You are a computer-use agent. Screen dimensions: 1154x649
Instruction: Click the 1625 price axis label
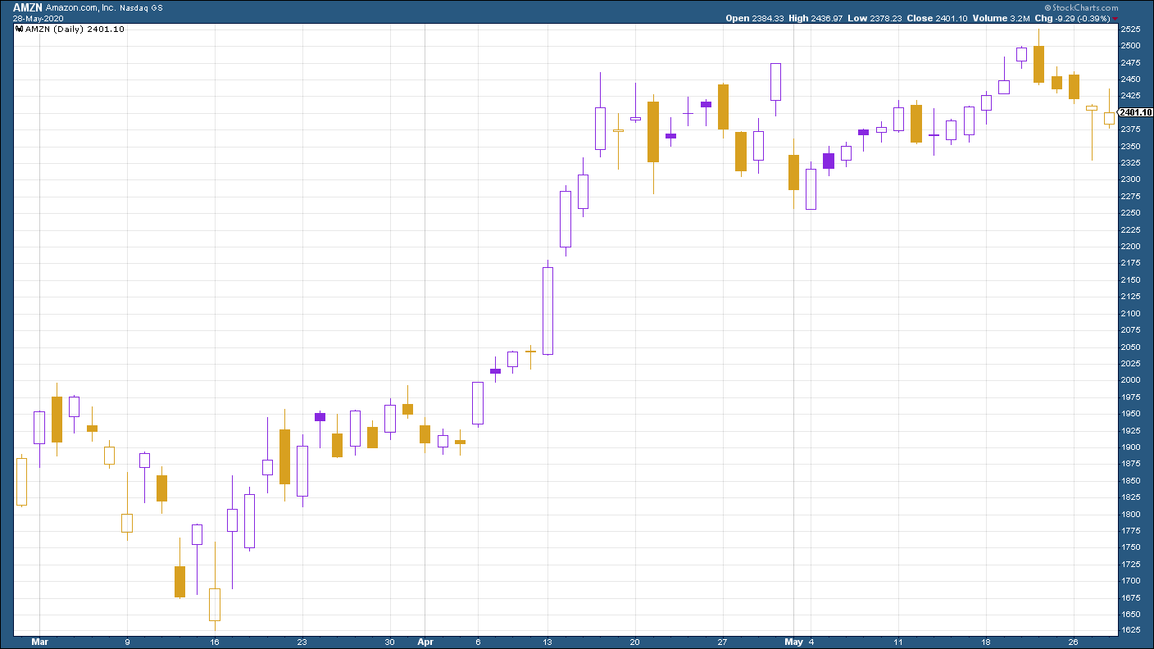click(x=1129, y=631)
